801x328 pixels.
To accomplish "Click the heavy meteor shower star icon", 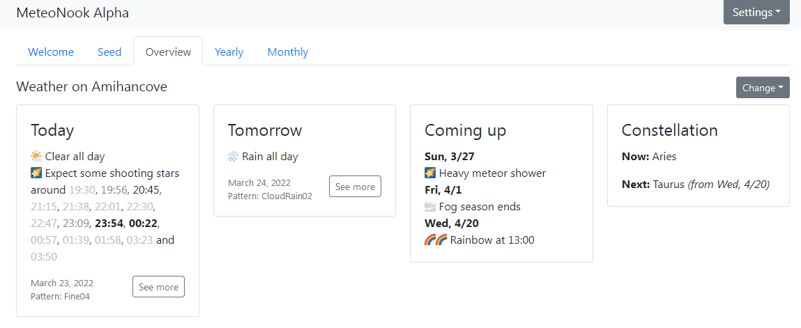I will (430, 173).
